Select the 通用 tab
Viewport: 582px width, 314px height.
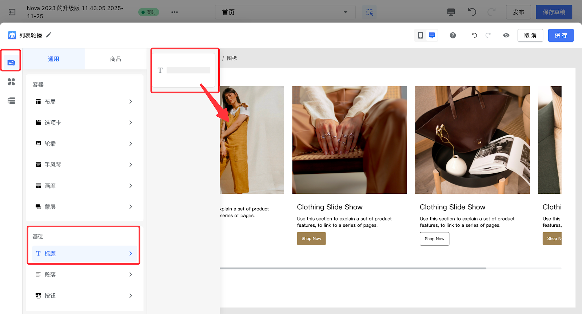(54, 59)
